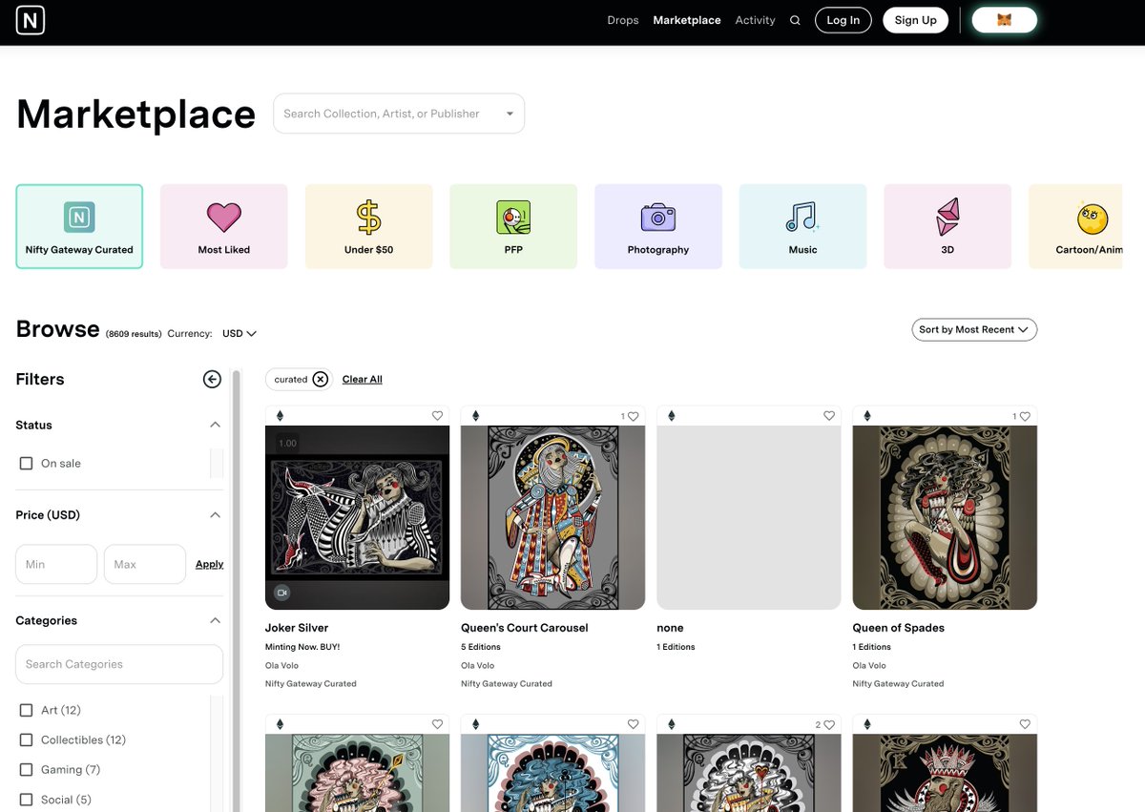1145x812 pixels.
Task: Click the Sign Up button
Action: pos(915,20)
